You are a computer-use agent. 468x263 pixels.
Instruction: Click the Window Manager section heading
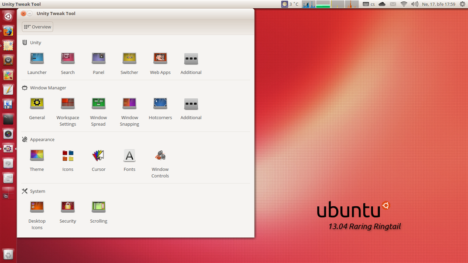click(44, 88)
